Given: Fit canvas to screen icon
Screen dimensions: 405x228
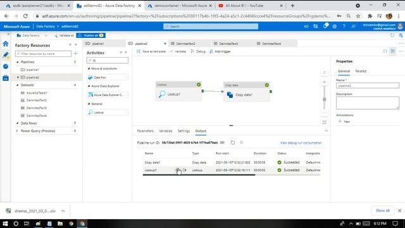Looking at the screenshot, I should 325,122.
